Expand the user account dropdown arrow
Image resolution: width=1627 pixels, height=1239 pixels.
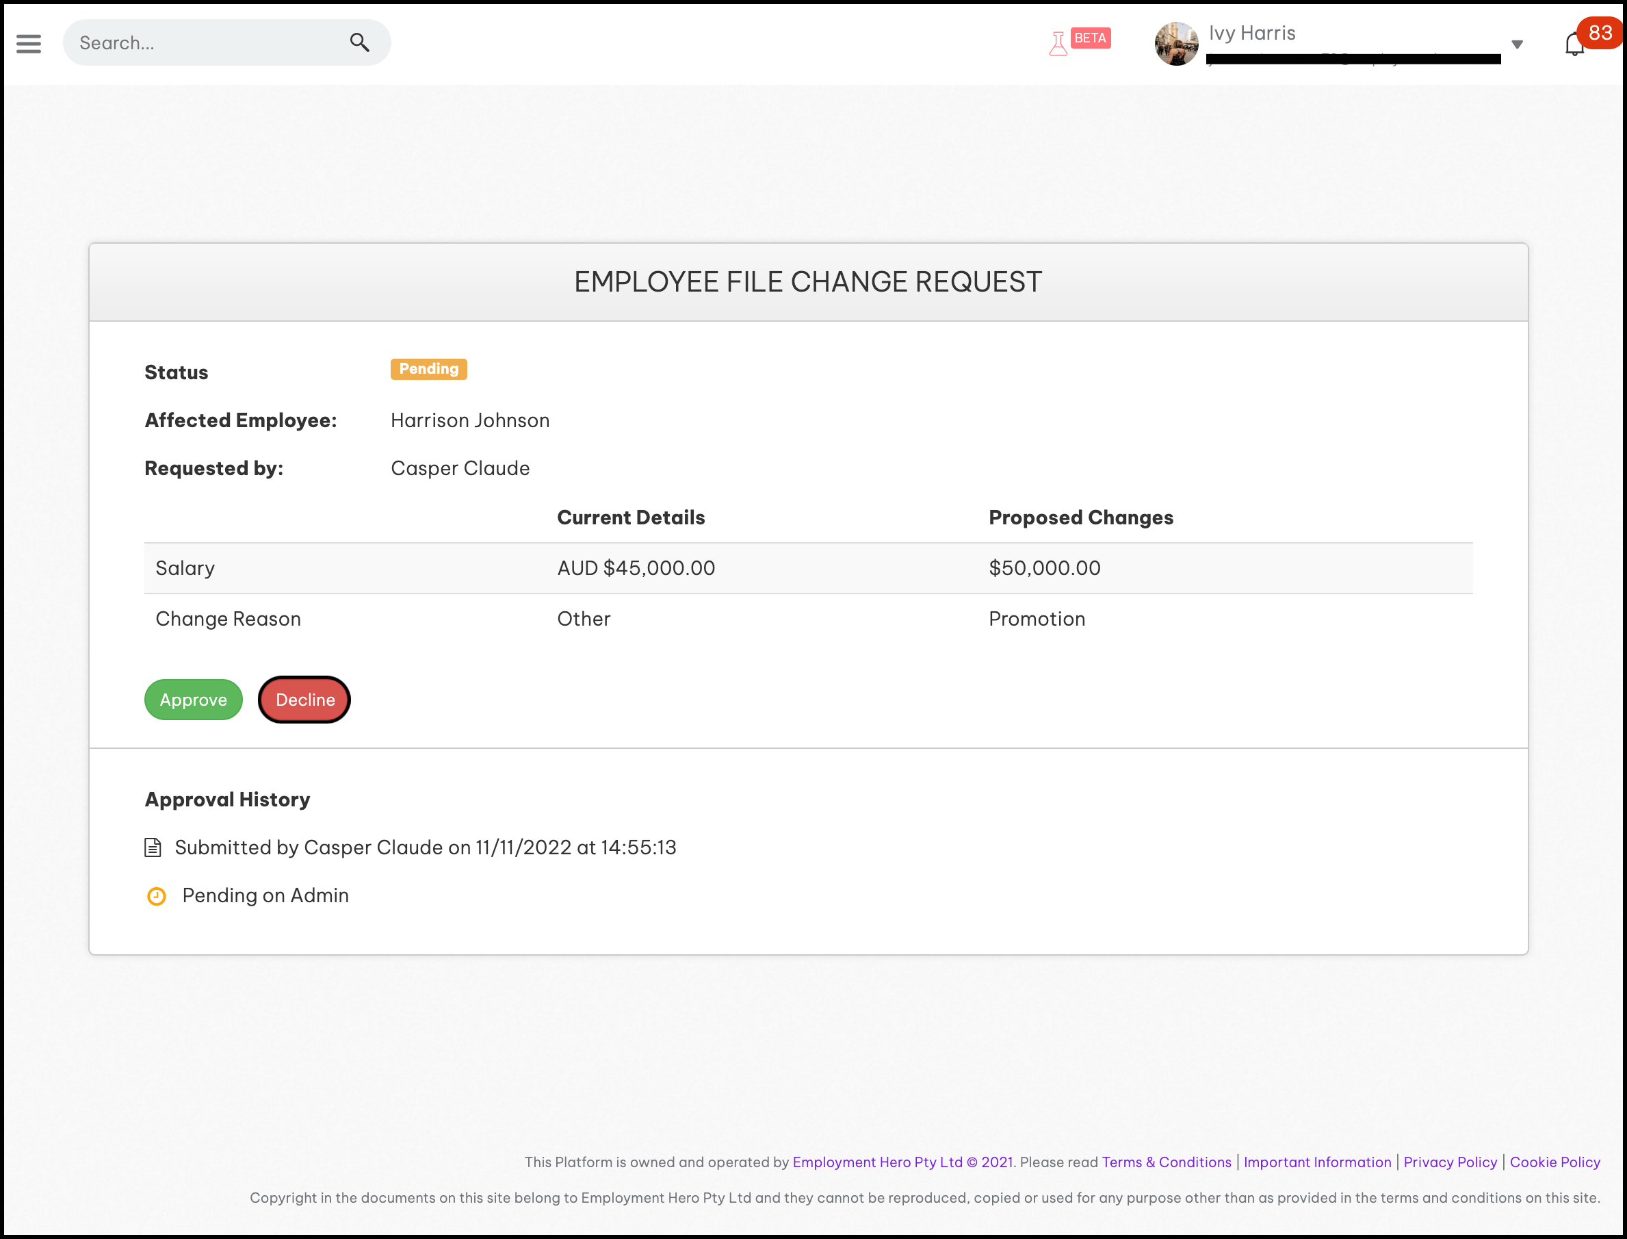pyautogui.click(x=1517, y=44)
